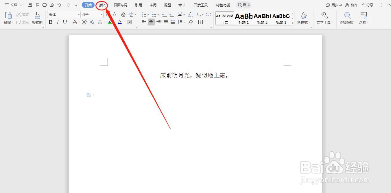The height and width of the screenshot is (193, 391).
Task: Select center alignment
Action: pos(151,22)
